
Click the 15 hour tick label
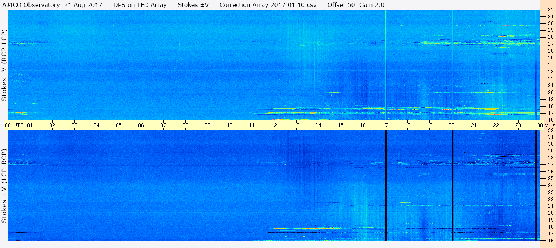341,125
